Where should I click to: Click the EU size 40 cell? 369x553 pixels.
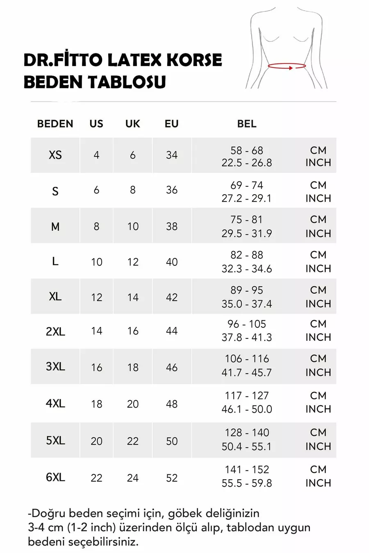click(x=171, y=262)
